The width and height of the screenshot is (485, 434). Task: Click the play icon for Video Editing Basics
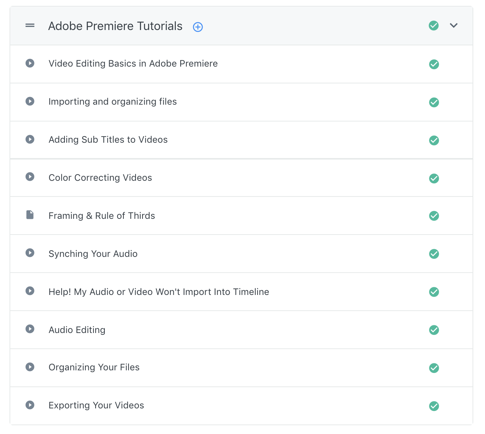point(30,63)
